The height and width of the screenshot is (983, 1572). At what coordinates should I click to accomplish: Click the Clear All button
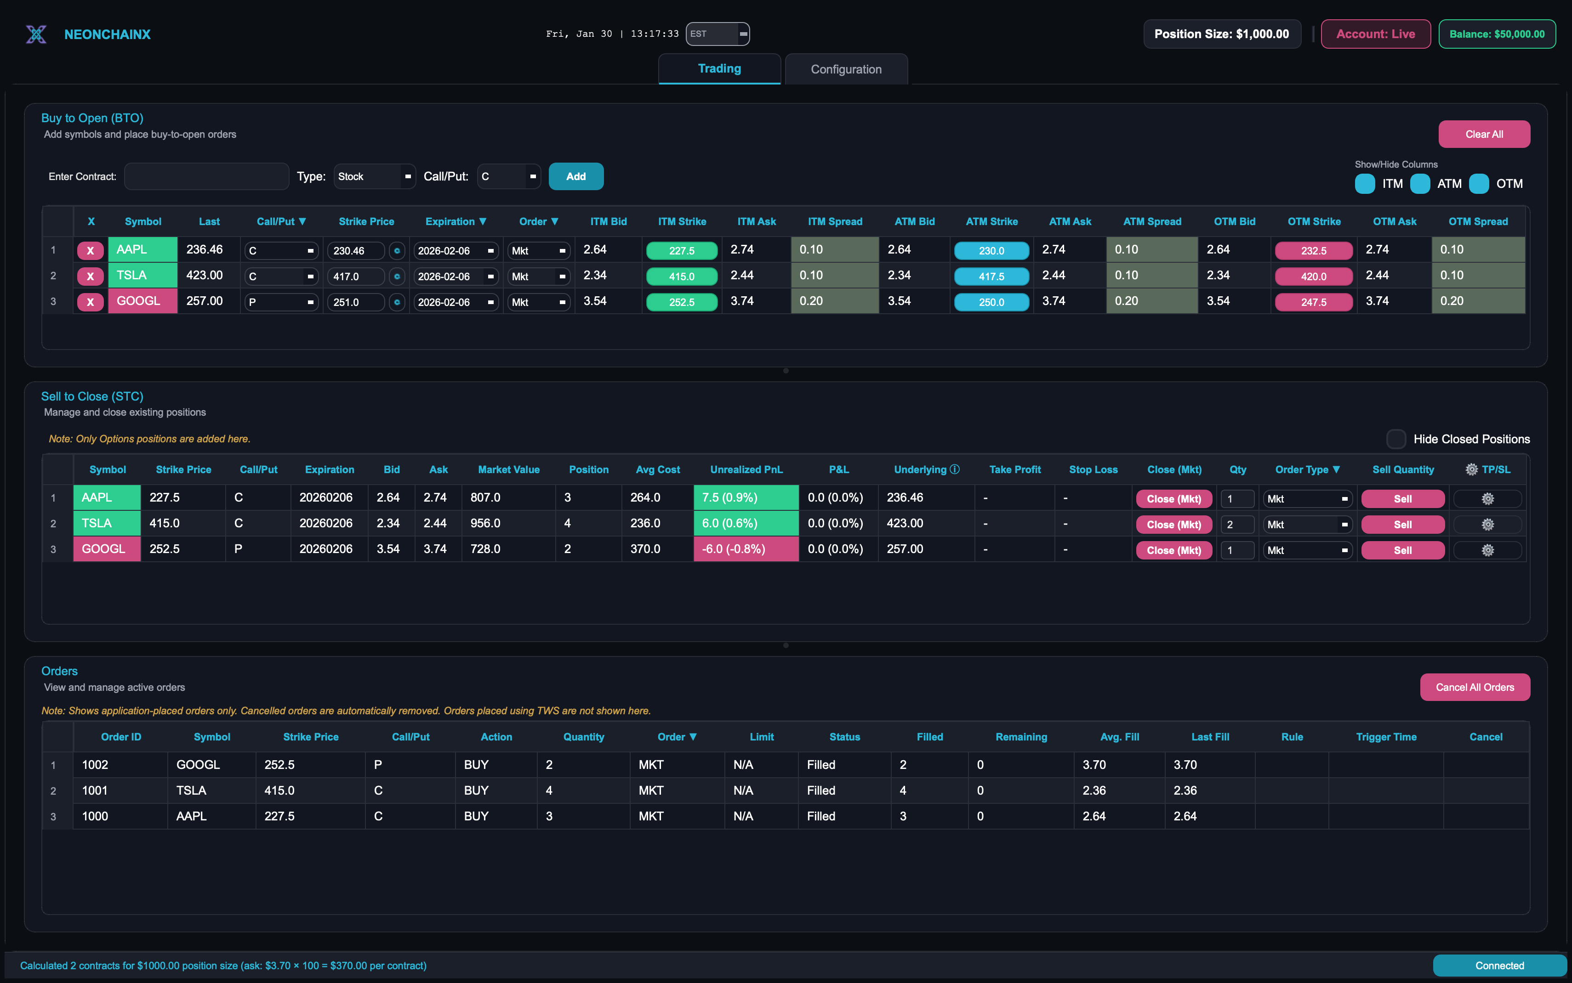point(1484,134)
